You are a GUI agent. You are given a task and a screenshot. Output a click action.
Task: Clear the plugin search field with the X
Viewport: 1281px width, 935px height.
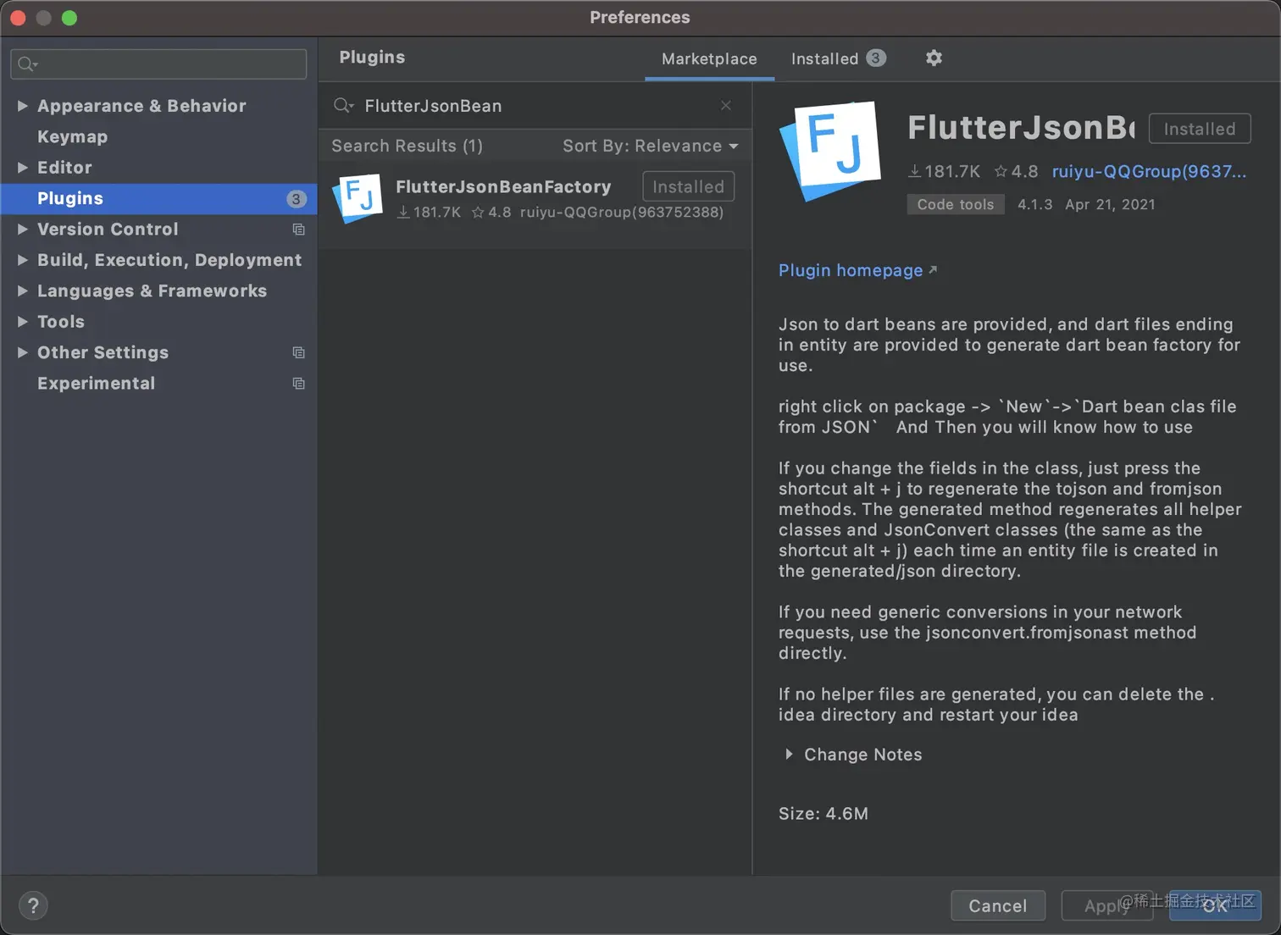coord(726,105)
